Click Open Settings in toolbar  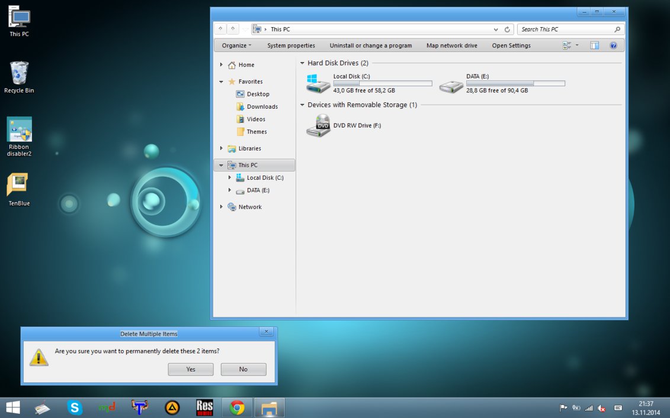(x=511, y=46)
